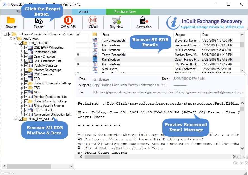
Task: Uncheck the Conference Calls folder checkbox
Action: pyautogui.click(x=26, y=52)
